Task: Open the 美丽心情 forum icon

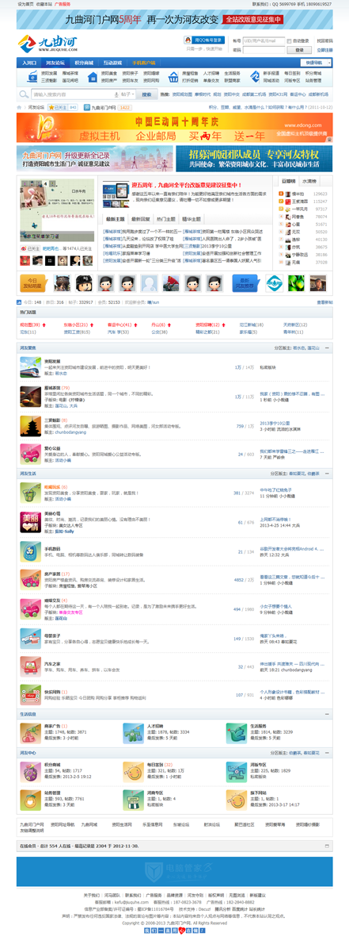Action: click(30, 521)
